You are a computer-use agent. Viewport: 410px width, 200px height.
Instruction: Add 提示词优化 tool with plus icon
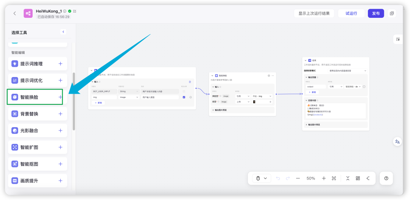click(60, 80)
